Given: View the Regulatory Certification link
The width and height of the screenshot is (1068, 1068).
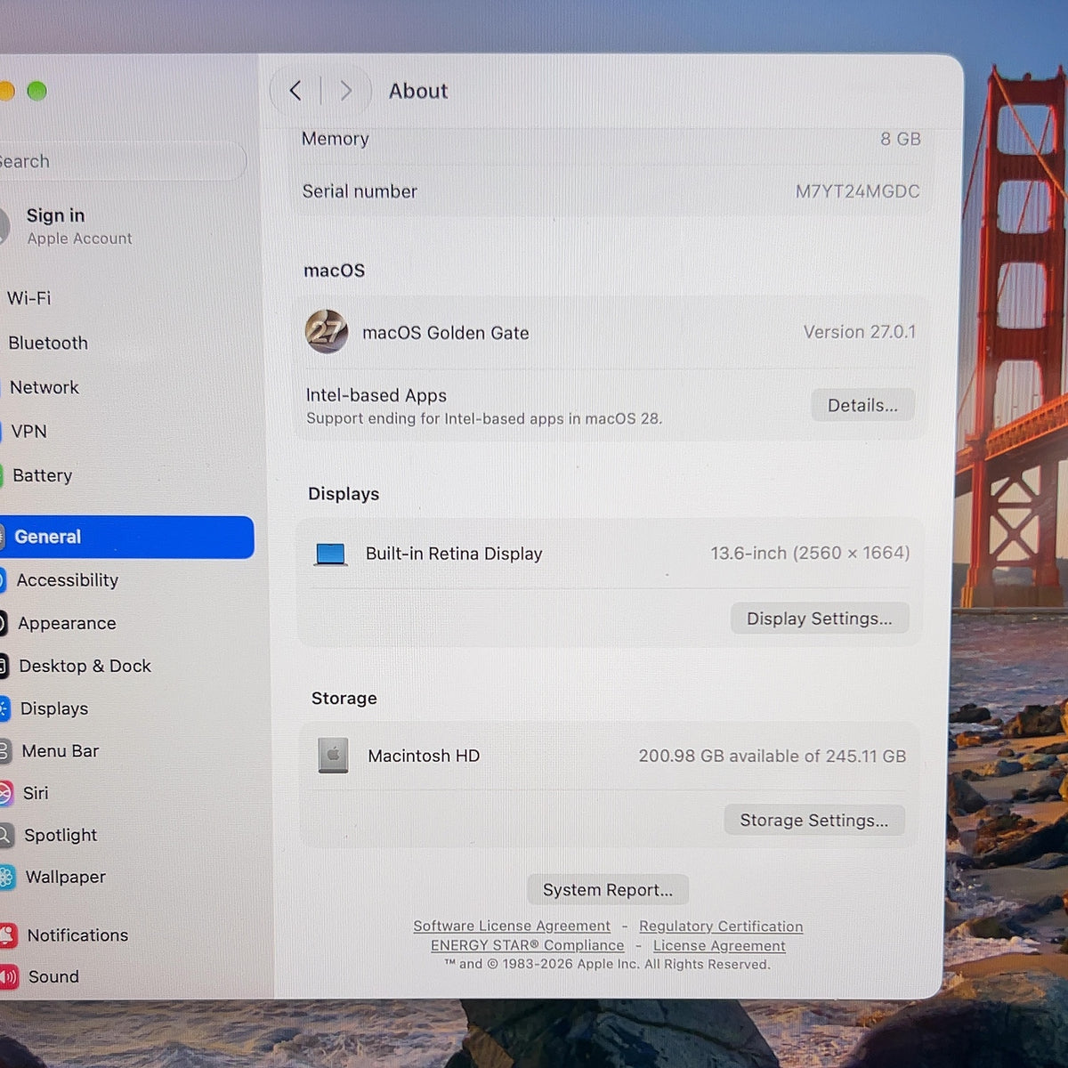Looking at the screenshot, I should (721, 926).
